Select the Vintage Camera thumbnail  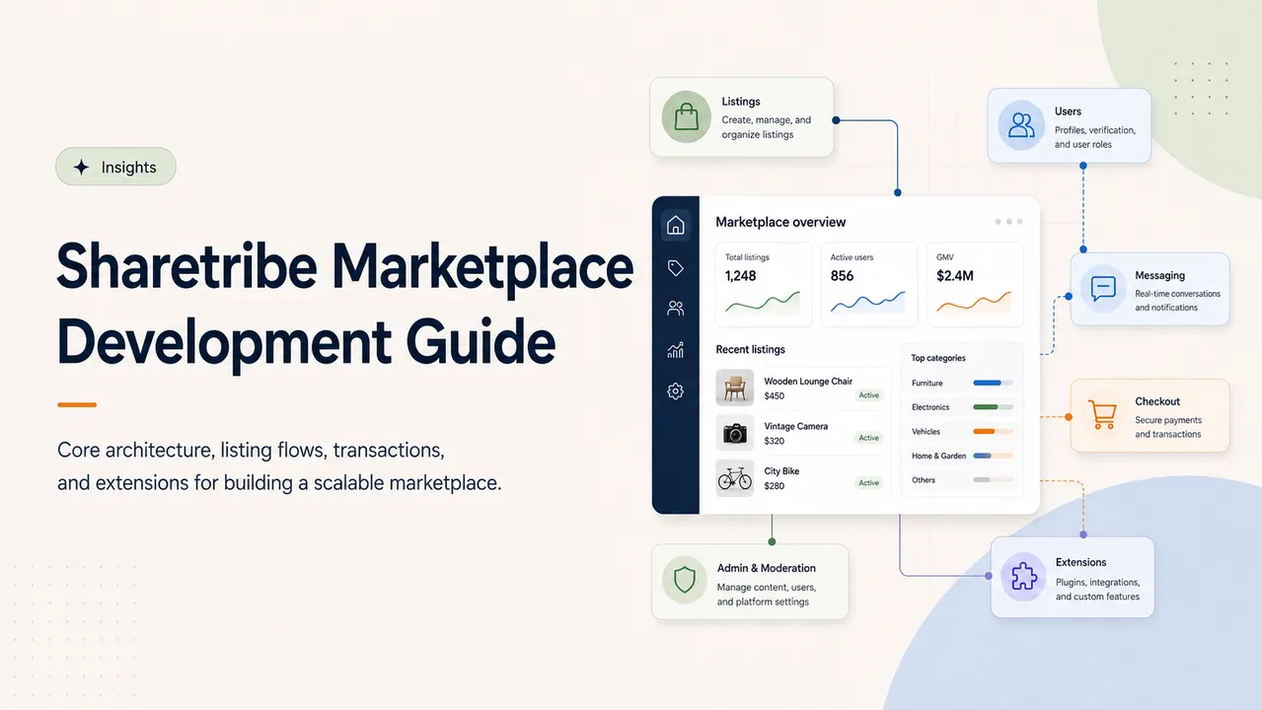pos(734,433)
